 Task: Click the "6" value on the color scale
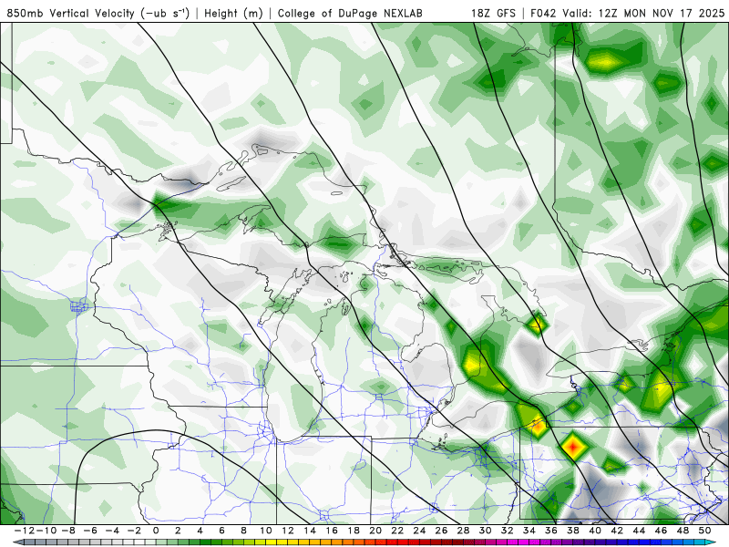point(221,531)
